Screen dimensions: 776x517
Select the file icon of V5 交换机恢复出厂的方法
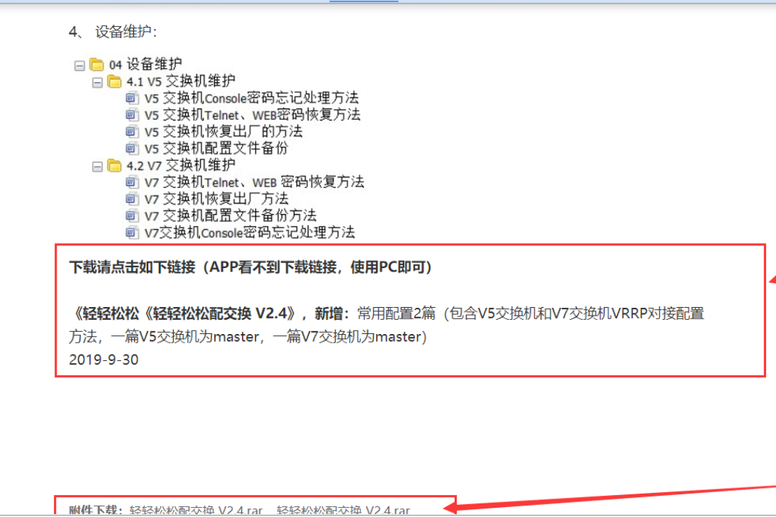click(132, 132)
